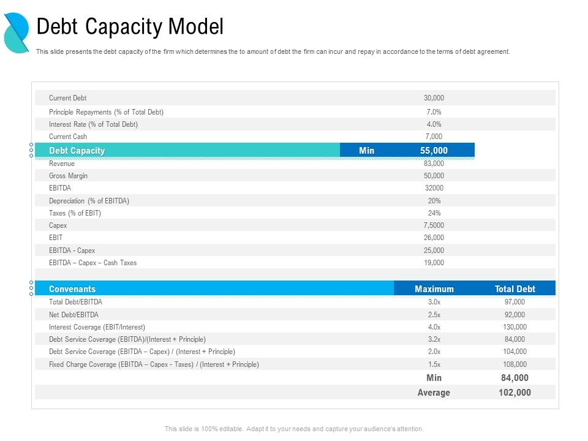Click the 19,000 cash taxes row value
588x441 pixels.
tap(434, 263)
